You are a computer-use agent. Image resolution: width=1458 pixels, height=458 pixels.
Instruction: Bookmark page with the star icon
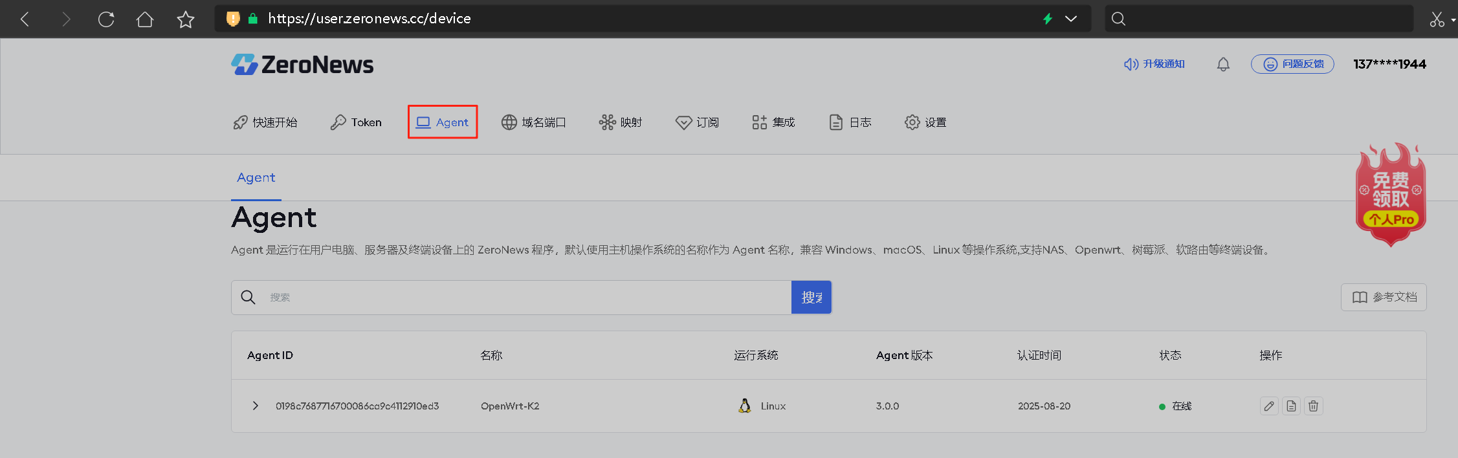tap(186, 19)
